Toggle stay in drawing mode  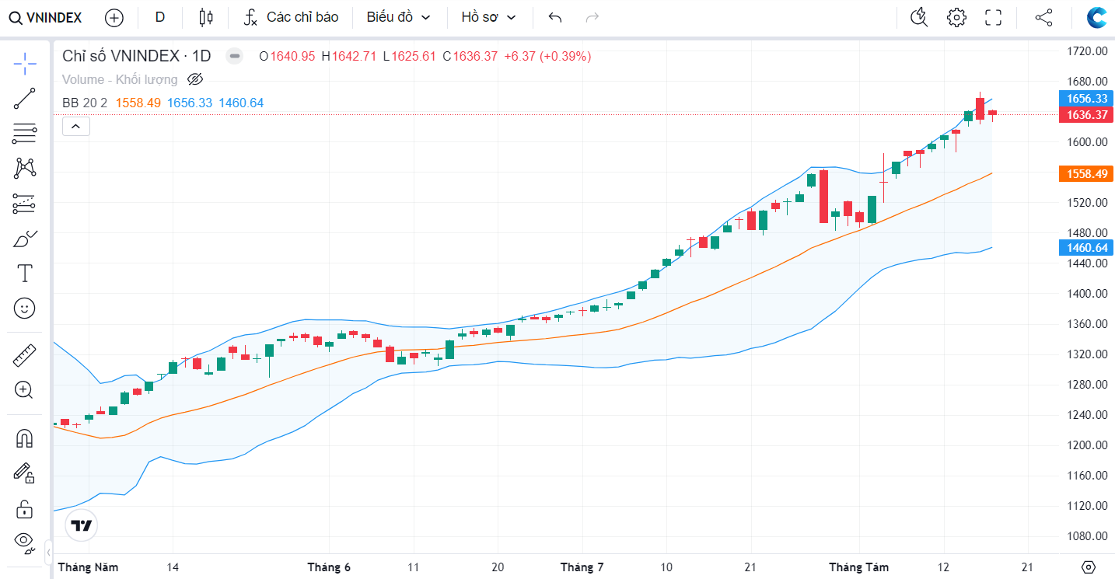25,473
